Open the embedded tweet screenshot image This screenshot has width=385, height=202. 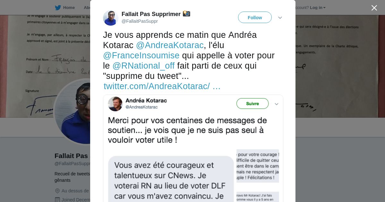click(x=193, y=148)
